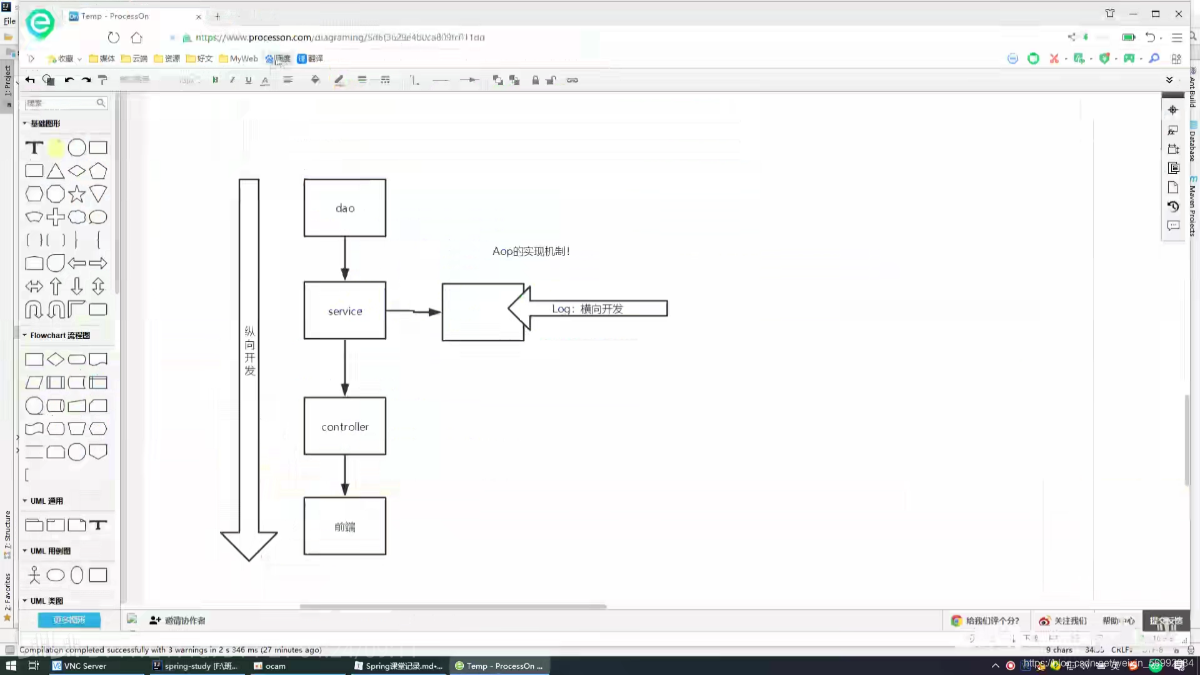Viewport: 1200px width, 675px height.
Task: Click the insert link icon
Action: [572, 80]
